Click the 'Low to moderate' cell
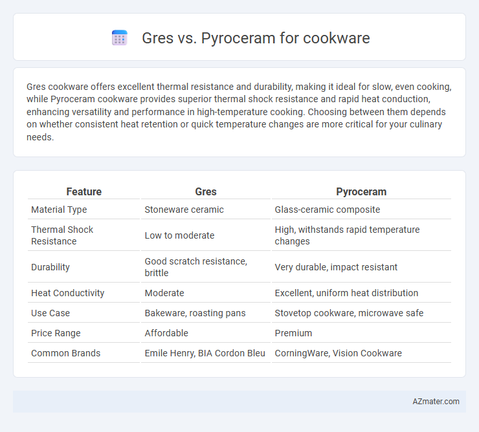479x432 pixels. pos(179,235)
